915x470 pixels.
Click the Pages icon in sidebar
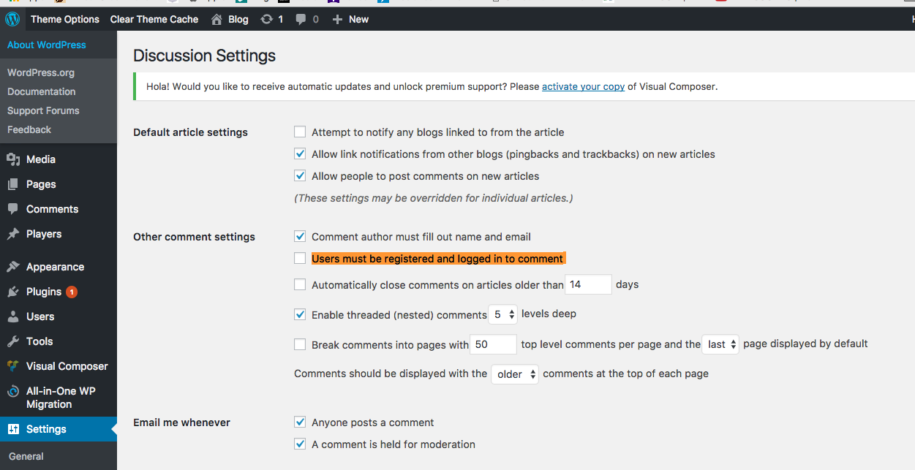click(x=13, y=184)
